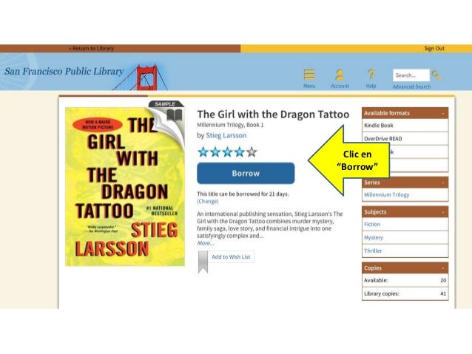Open the Menu hamburger icon
This screenshot has height=354, width=472.
click(x=309, y=75)
